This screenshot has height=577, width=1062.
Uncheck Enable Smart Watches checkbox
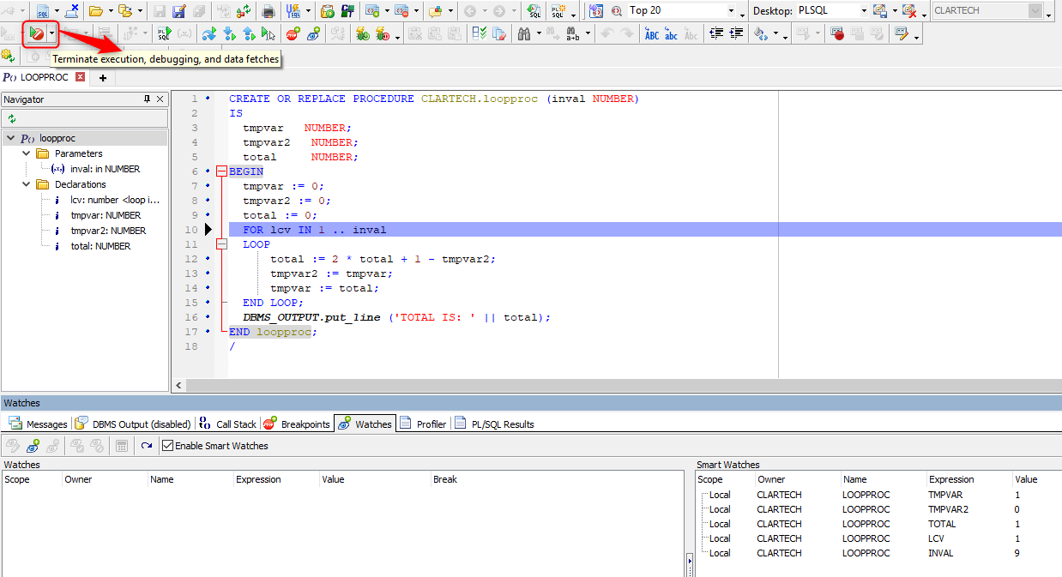[167, 446]
